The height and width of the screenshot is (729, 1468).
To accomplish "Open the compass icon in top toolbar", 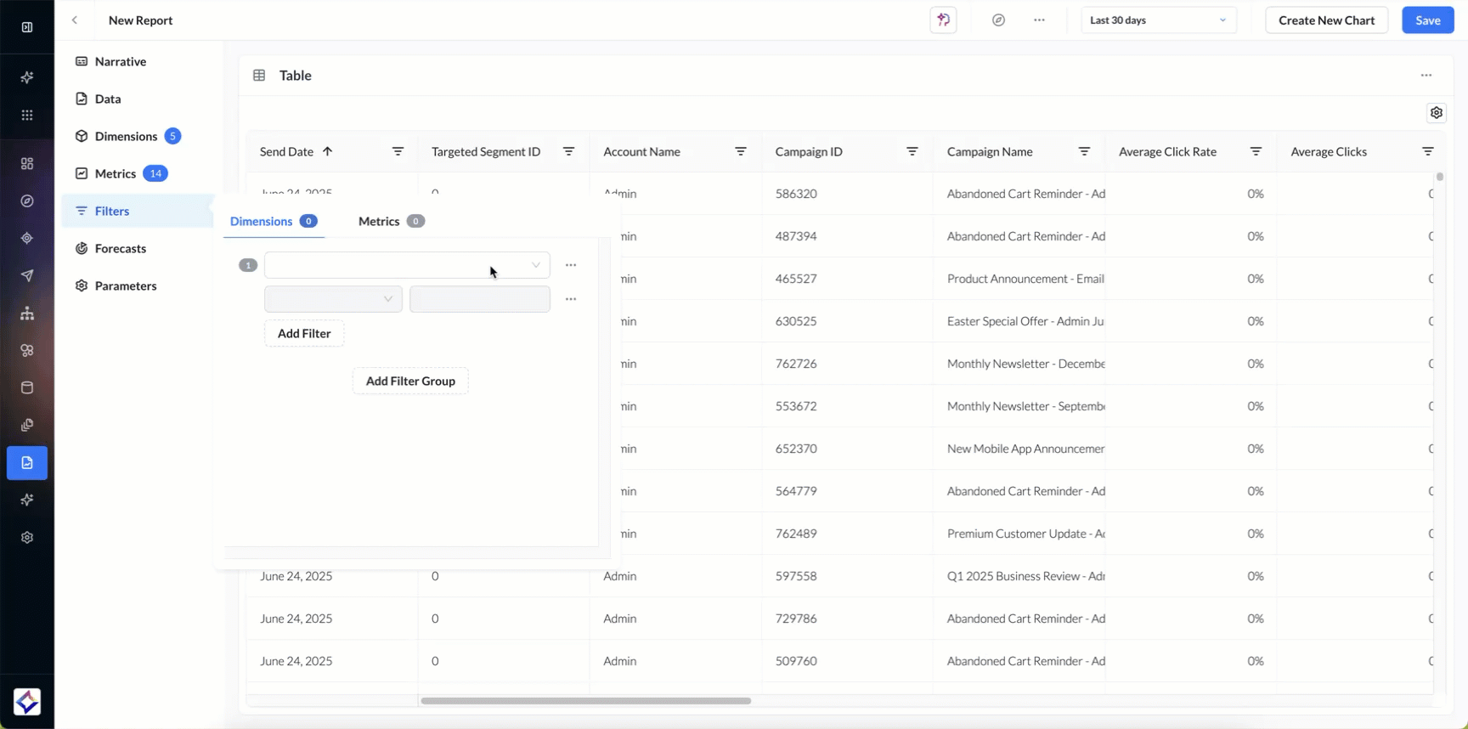I will click(998, 20).
